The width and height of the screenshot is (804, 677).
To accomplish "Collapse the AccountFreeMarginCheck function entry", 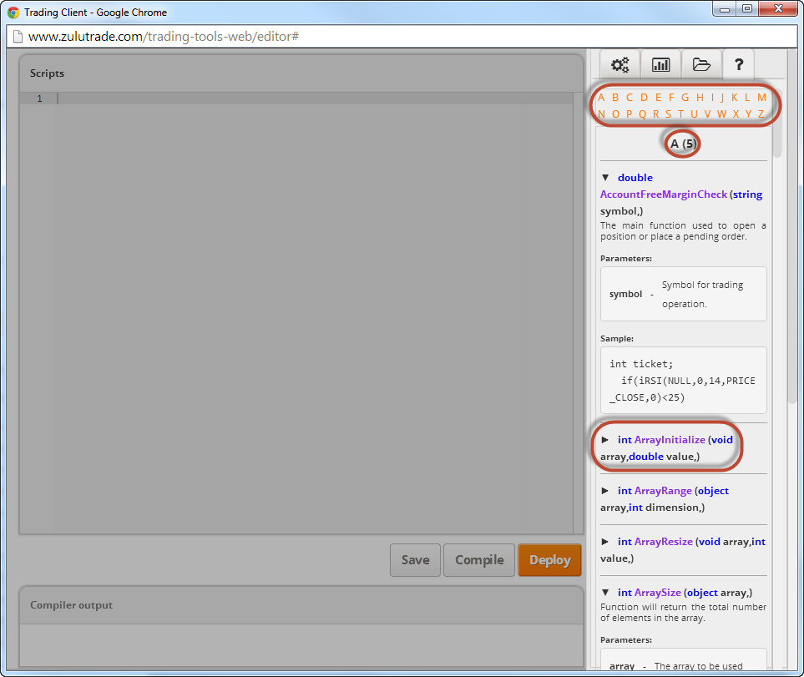I will click(605, 178).
